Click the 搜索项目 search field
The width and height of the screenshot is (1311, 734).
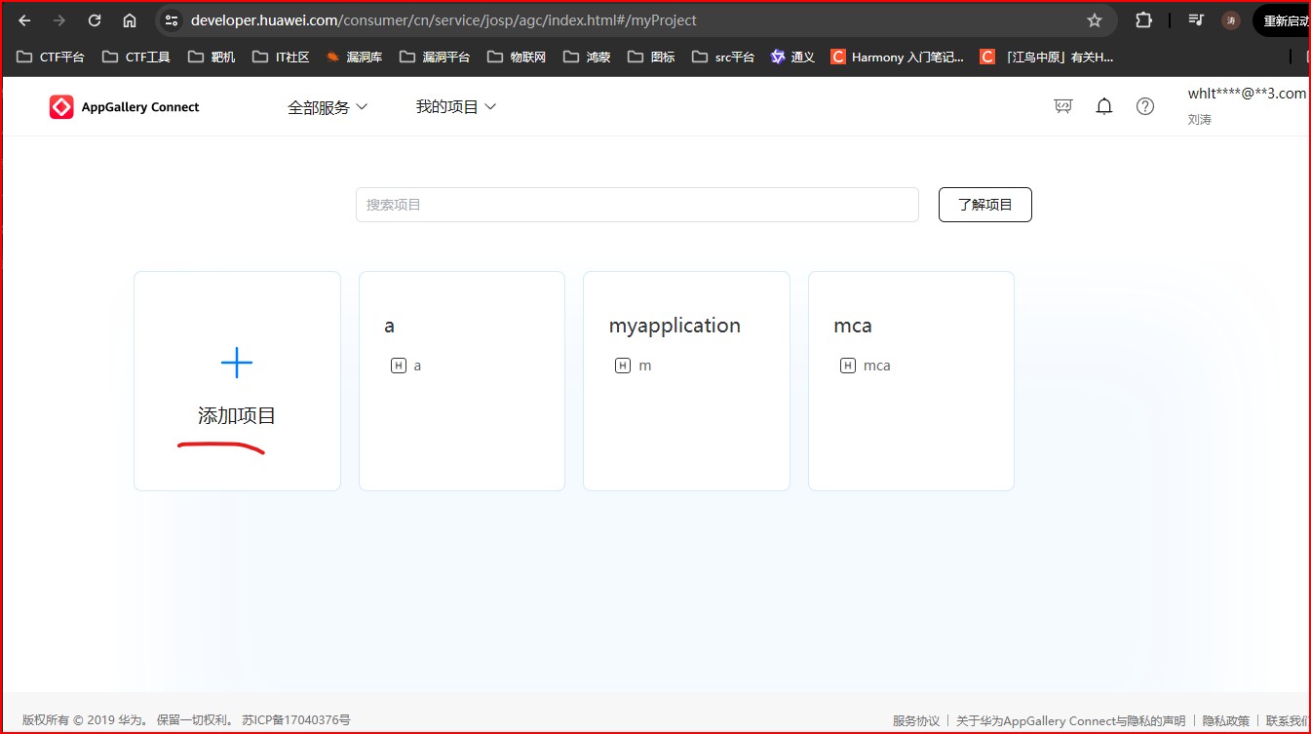pos(637,205)
